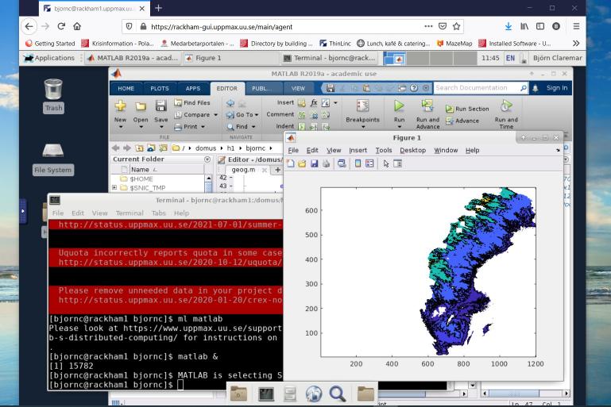Click Sign In in MATLAB
The image size is (611, 407).
pyautogui.click(x=557, y=88)
